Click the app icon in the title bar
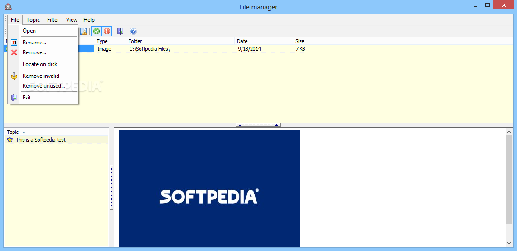The width and height of the screenshot is (517, 251). click(x=8, y=7)
